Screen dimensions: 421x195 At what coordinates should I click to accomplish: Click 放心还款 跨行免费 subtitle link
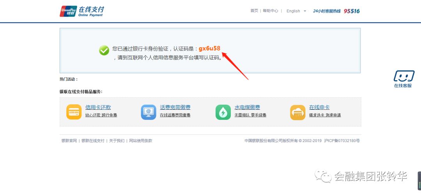(x=101, y=115)
